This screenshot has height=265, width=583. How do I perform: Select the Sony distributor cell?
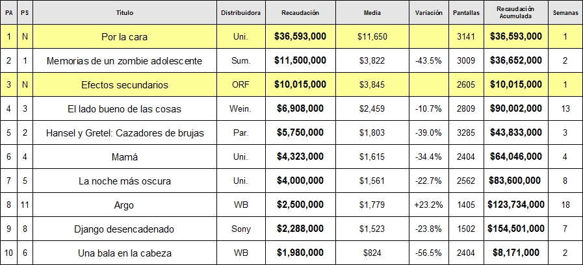click(241, 229)
